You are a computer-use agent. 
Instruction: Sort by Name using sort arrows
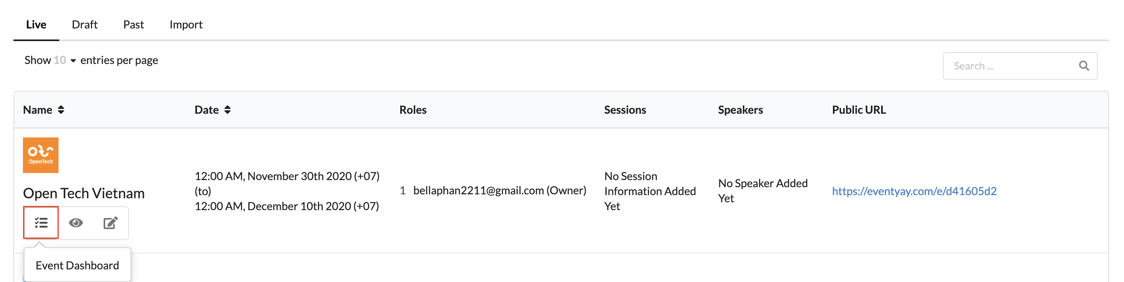[x=61, y=110]
